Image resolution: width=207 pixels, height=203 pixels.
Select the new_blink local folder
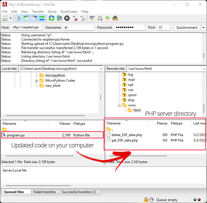(53, 86)
